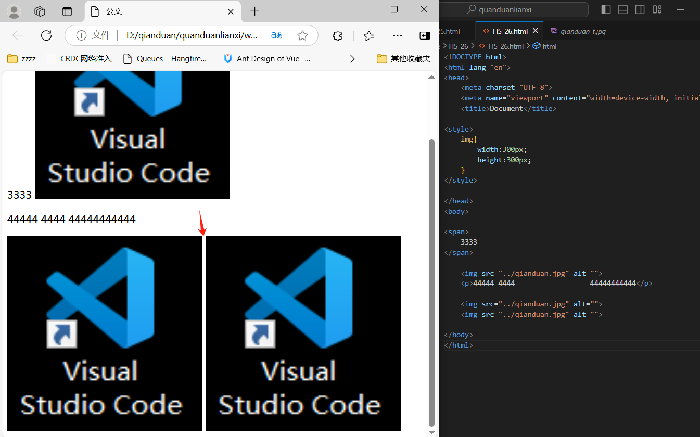Switch to H5-26.html editor tab
Screen dimensions: 700x437
[510, 31]
